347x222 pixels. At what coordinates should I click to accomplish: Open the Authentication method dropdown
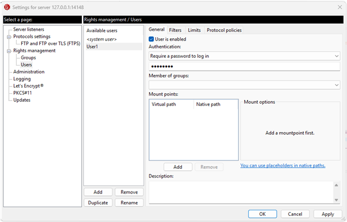244,56
